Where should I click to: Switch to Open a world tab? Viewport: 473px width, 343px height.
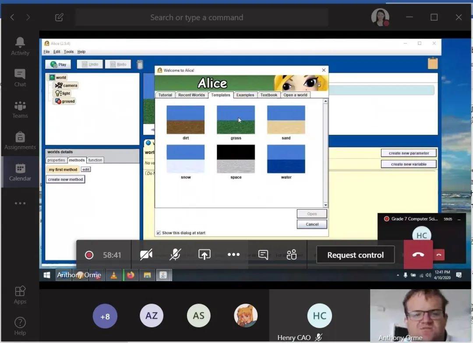click(295, 95)
